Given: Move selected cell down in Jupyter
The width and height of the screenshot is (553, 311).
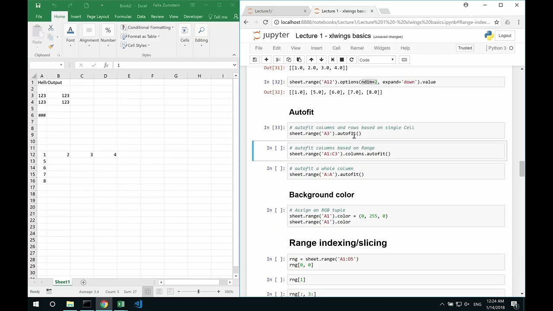Looking at the screenshot, I should (x=321, y=60).
